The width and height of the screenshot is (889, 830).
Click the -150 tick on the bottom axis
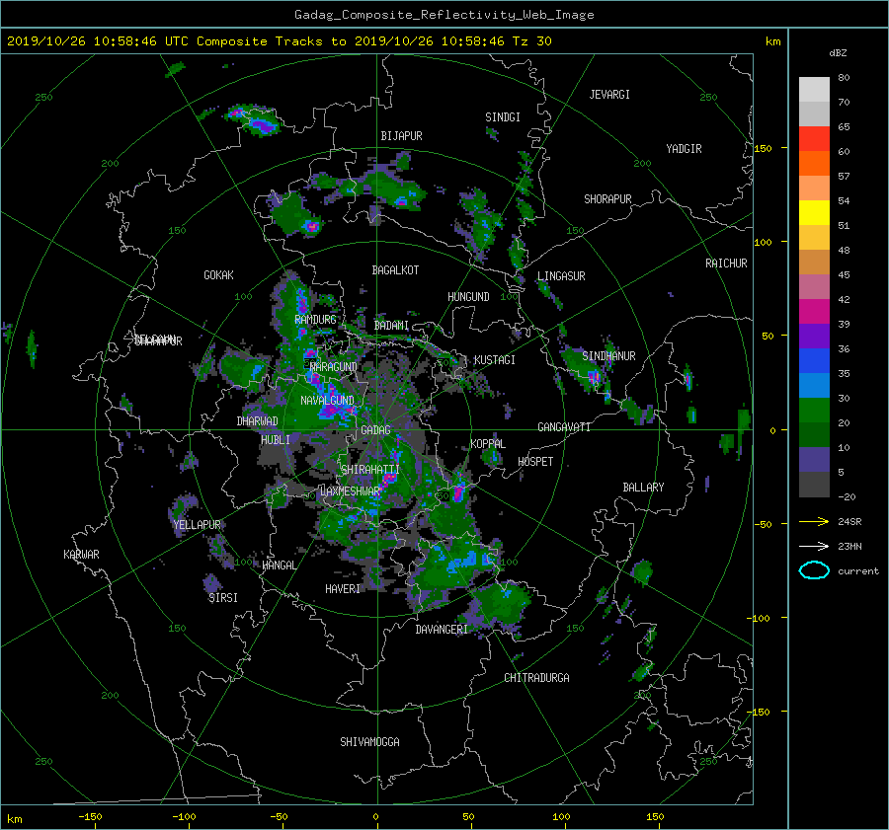click(90, 816)
